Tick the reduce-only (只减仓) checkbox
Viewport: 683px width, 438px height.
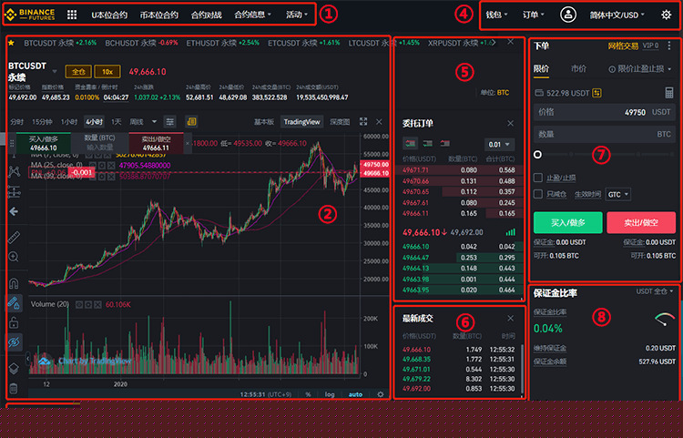coord(538,194)
